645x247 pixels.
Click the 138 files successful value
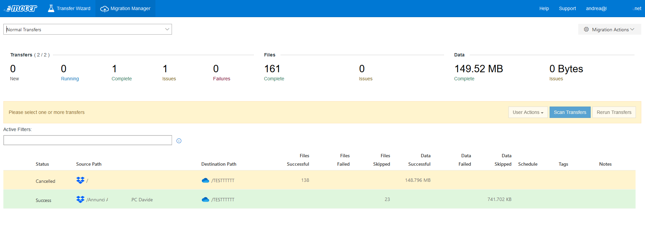coord(305,180)
